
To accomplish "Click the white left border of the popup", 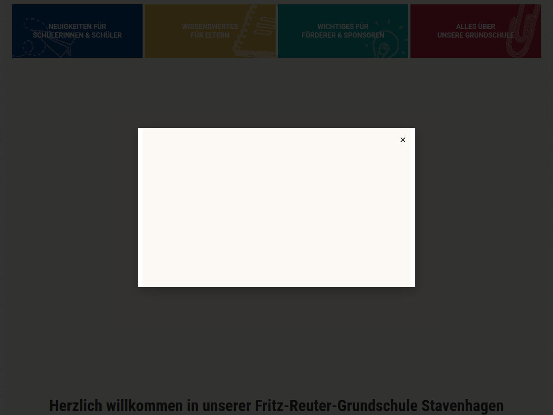I will [140, 207].
